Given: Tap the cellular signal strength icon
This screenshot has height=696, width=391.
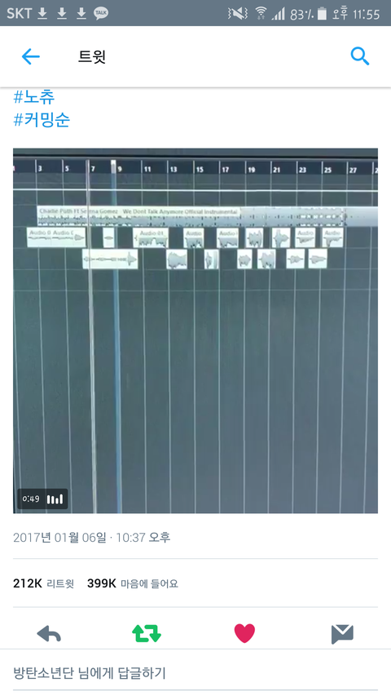Looking at the screenshot, I should click(279, 14).
